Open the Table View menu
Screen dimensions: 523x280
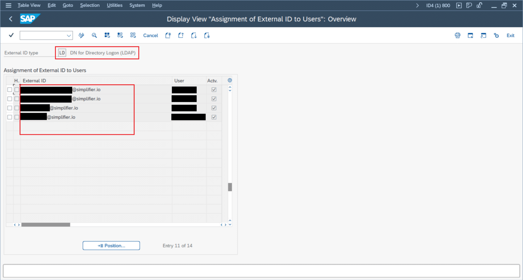pos(29,5)
